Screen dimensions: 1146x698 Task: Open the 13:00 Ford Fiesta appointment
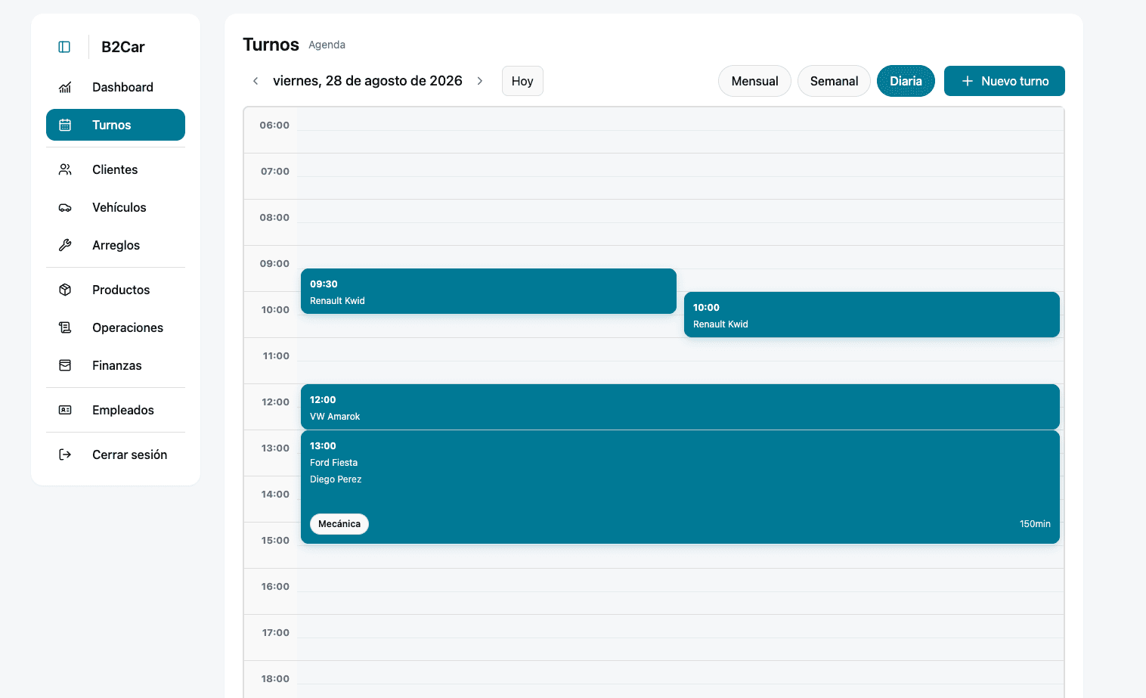pyautogui.click(x=680, y=487)
